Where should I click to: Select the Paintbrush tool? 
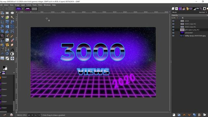click(7, 36)
